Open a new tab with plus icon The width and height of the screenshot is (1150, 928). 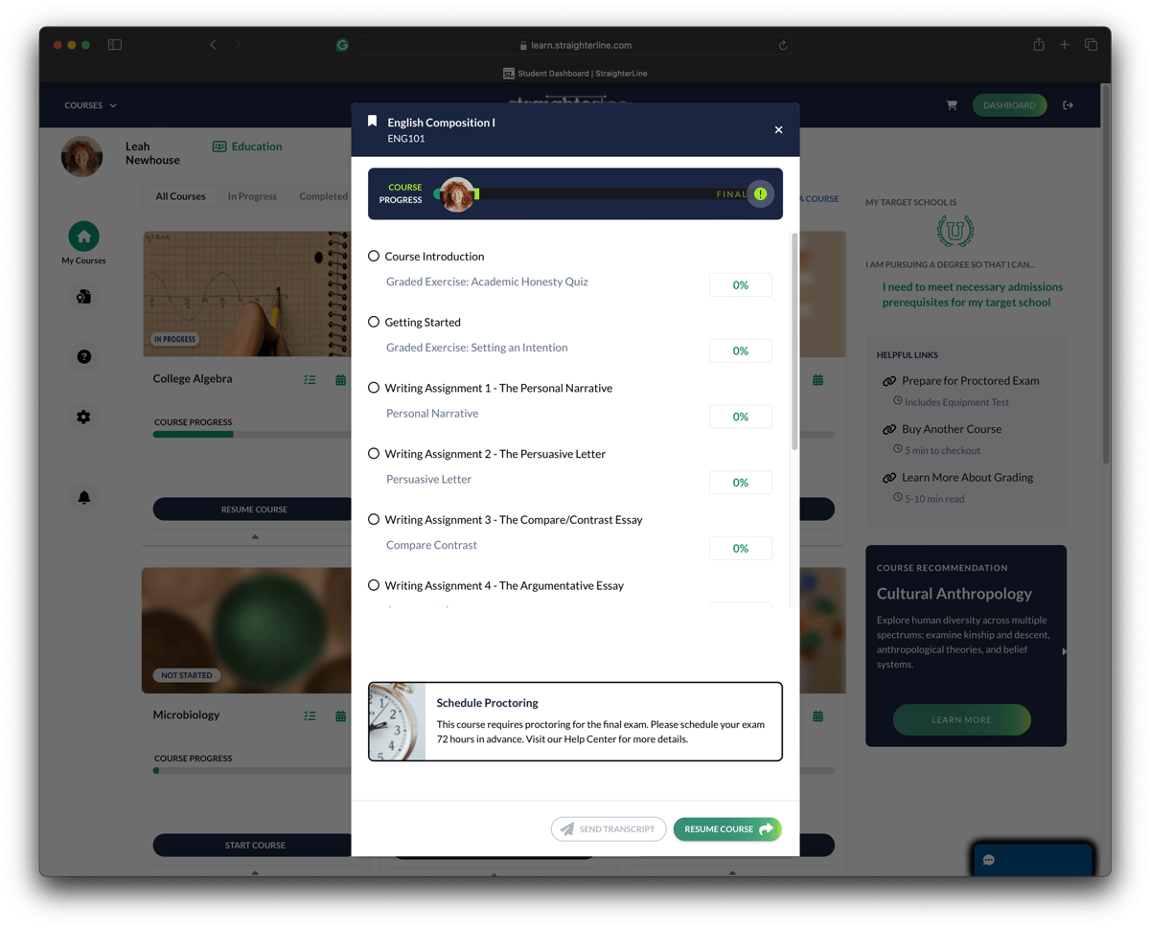pyautogui.click(x=1065, y=45)
